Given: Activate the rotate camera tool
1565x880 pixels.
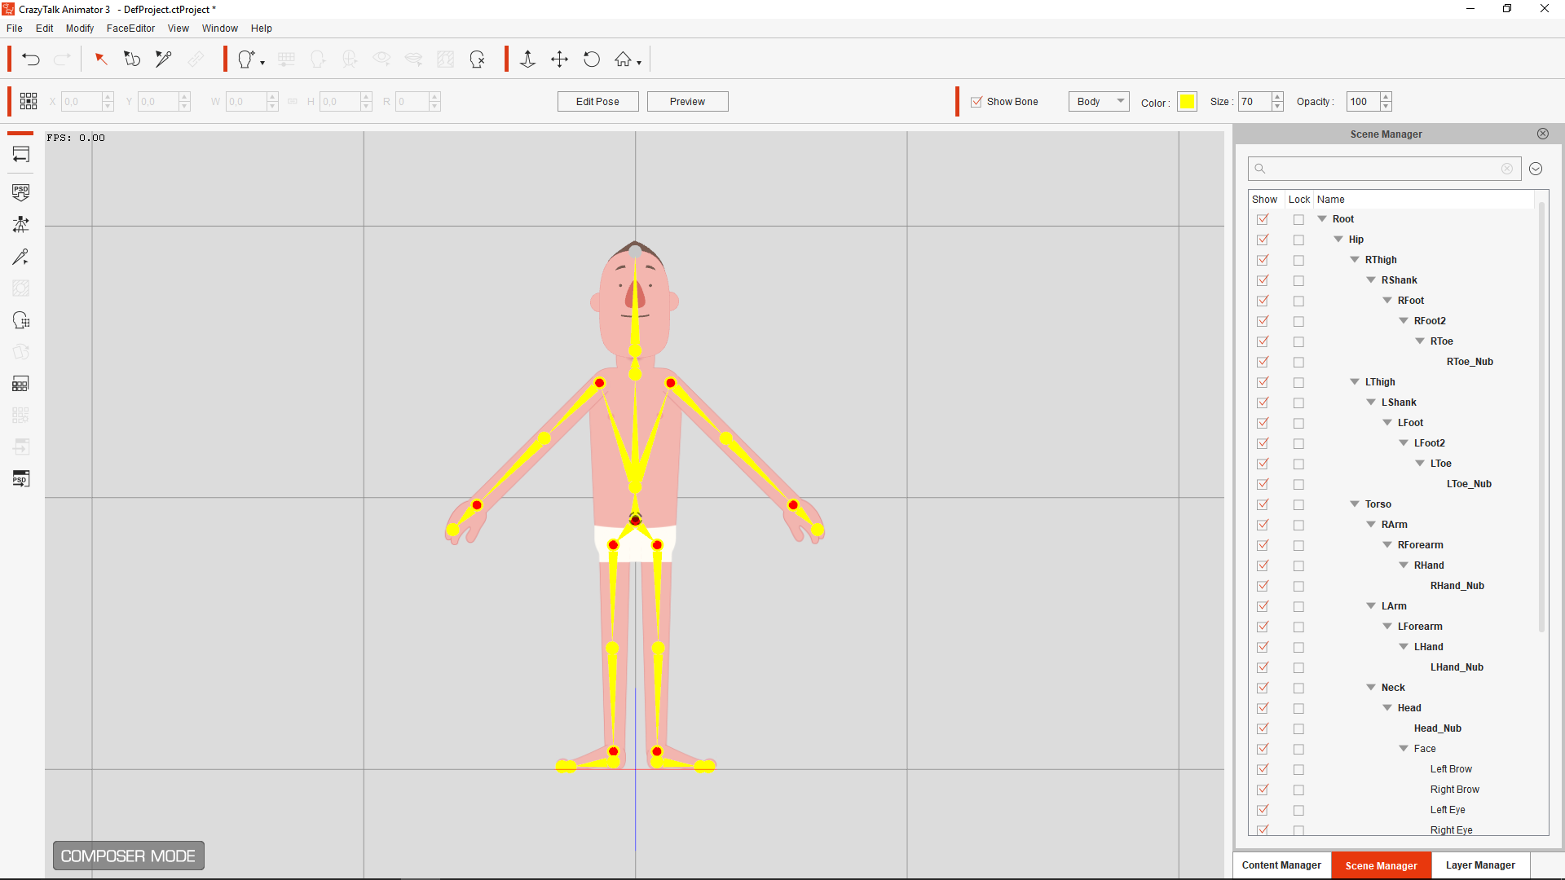Looking at the screenshot, I should (592, 59).
